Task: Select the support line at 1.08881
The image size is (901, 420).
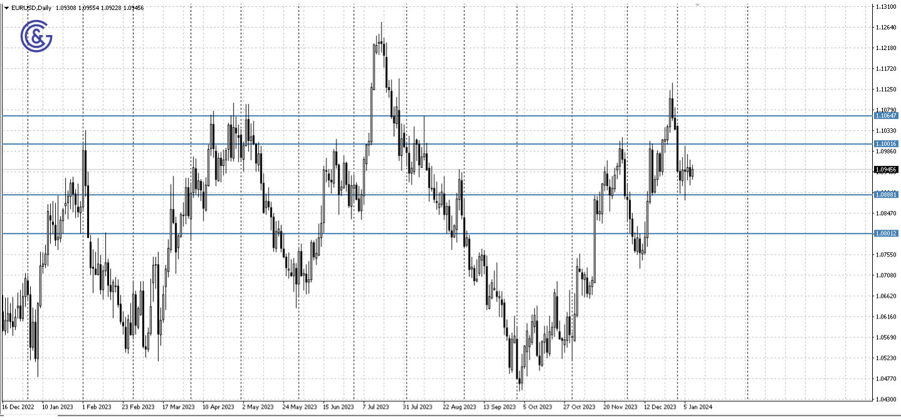Action: tap(439, 195)
